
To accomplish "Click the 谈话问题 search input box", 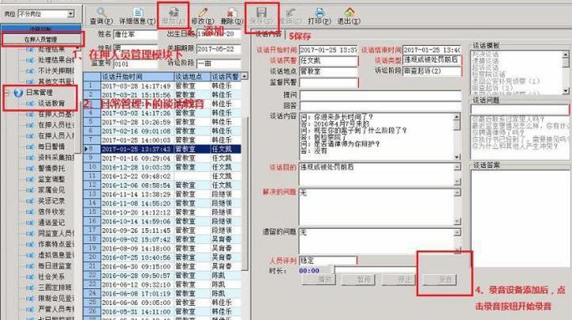I will pos(519,109).
